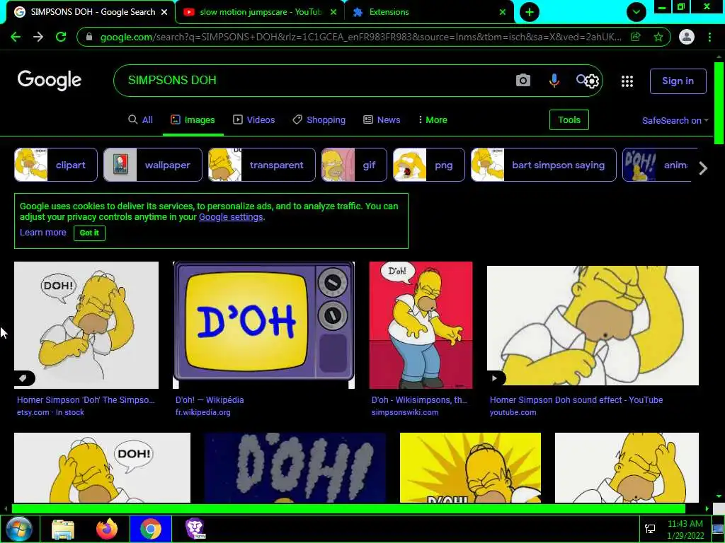Show more filter chips with right chevron
This screenshot has width=725, height=543.
pyautogui.click(x=703, y=168)
